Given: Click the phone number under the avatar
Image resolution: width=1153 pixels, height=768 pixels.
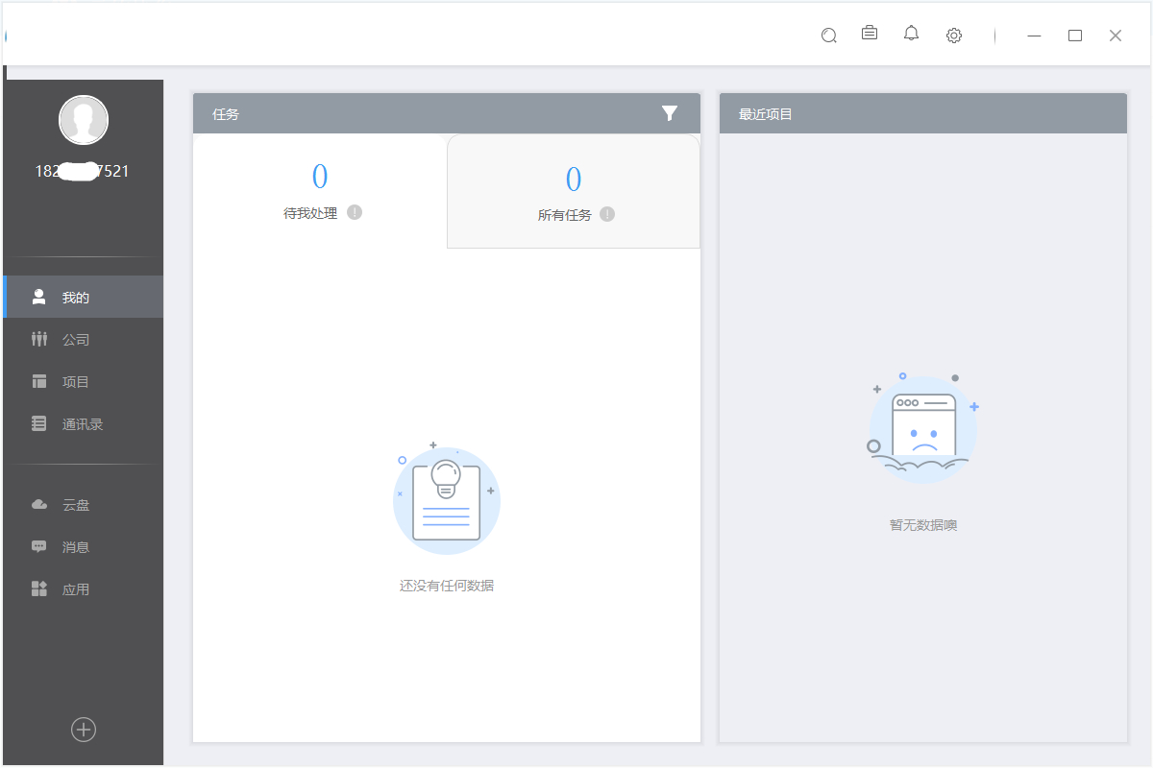Looking at the screenshot, I should pos(83,171).
